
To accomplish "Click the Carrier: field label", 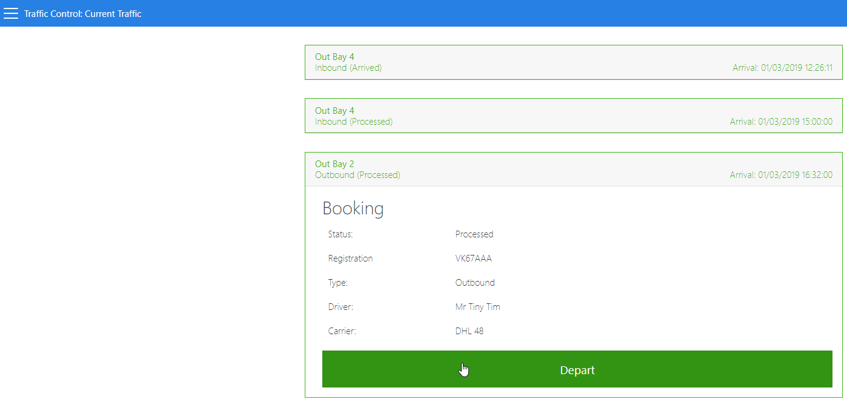I will (x=342, y=331).
